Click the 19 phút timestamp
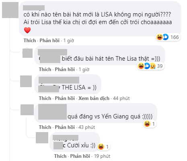The image size is (187, 161). coord(102,156)
